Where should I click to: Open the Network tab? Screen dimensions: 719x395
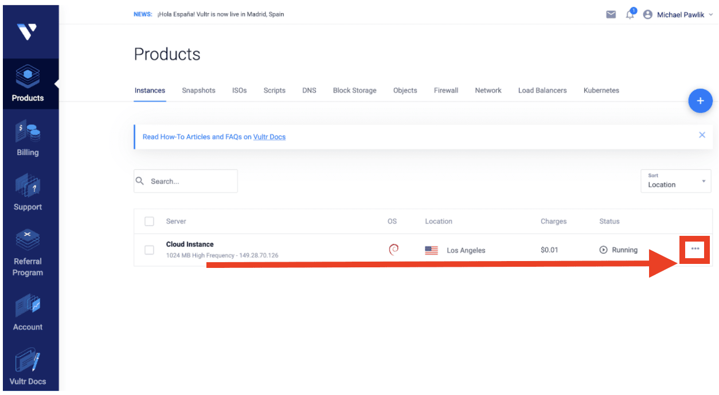point(489,90)
